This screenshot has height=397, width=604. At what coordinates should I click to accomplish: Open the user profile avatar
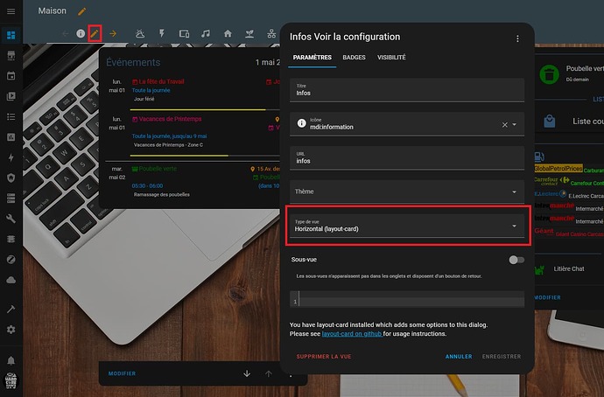tap(11, 381)
